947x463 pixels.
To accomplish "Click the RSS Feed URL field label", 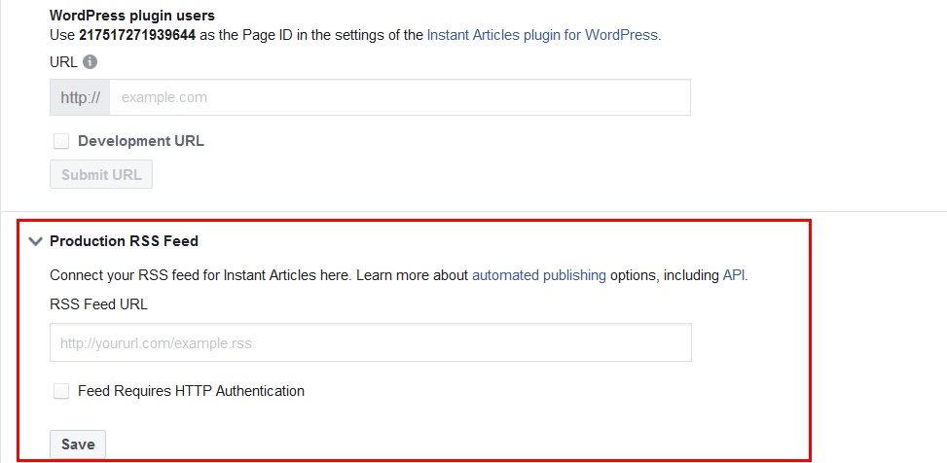I will point(98,303).
